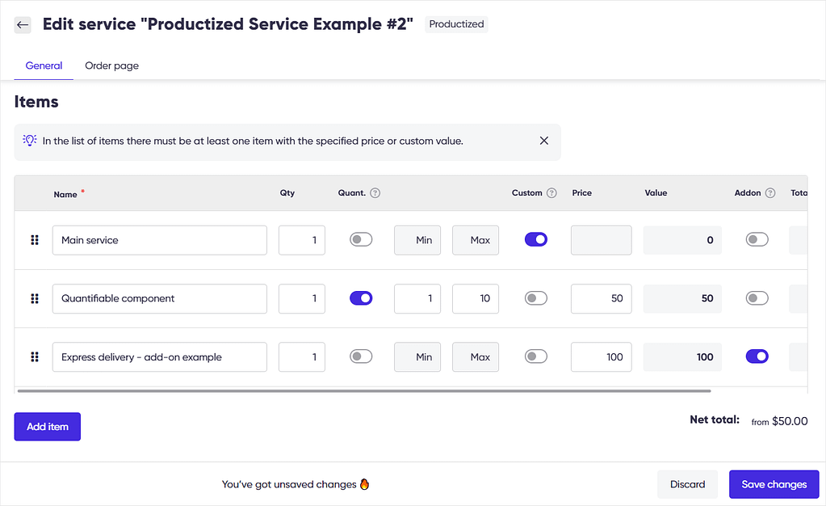The image size is (826, 506).
Task: Click the Custom column header label
Action: [x=526, y=193]
